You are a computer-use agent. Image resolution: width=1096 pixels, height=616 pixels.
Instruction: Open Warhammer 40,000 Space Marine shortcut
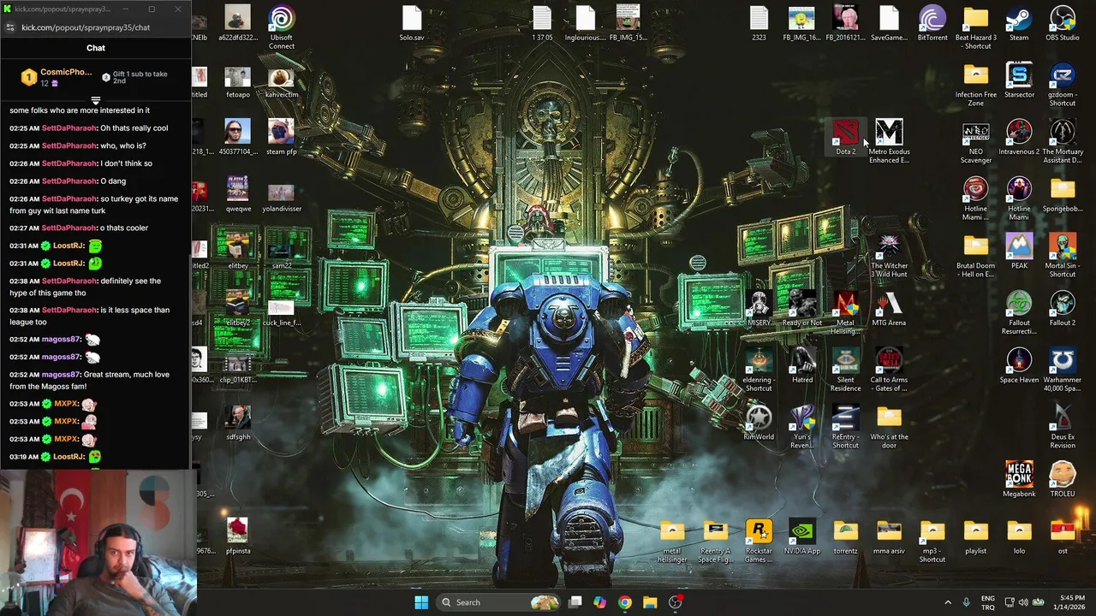[1063, 370]
